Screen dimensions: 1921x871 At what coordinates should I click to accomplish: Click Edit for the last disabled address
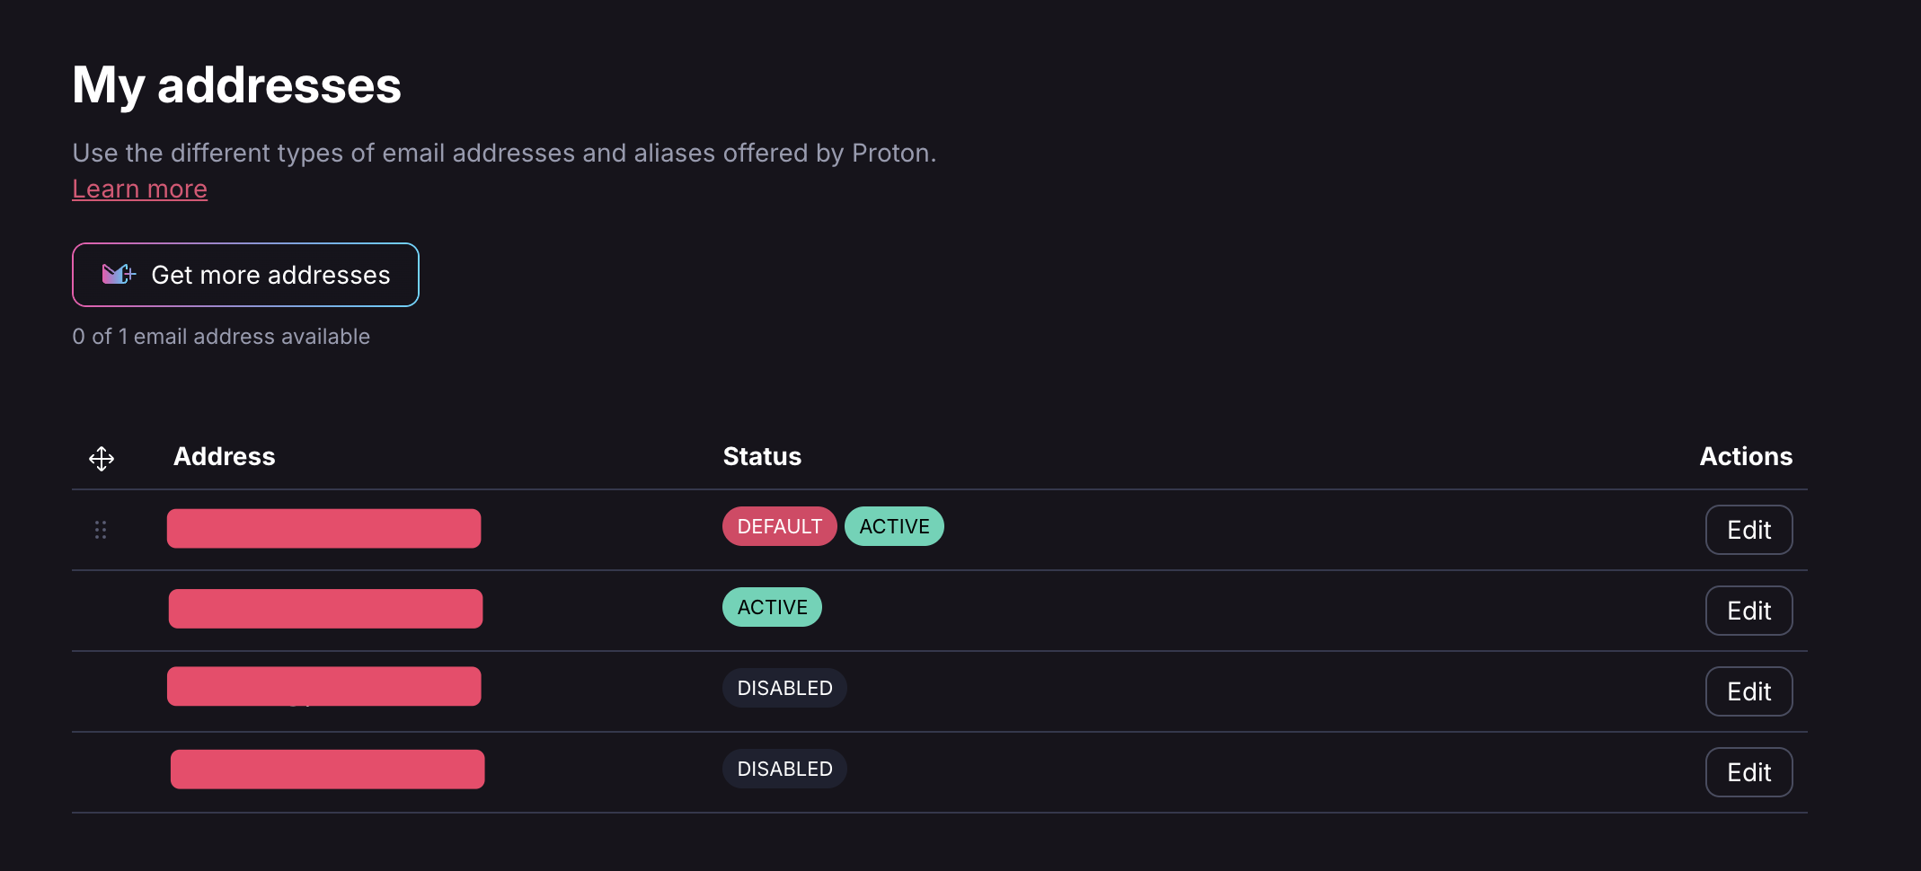click(x=1748, y=772)
